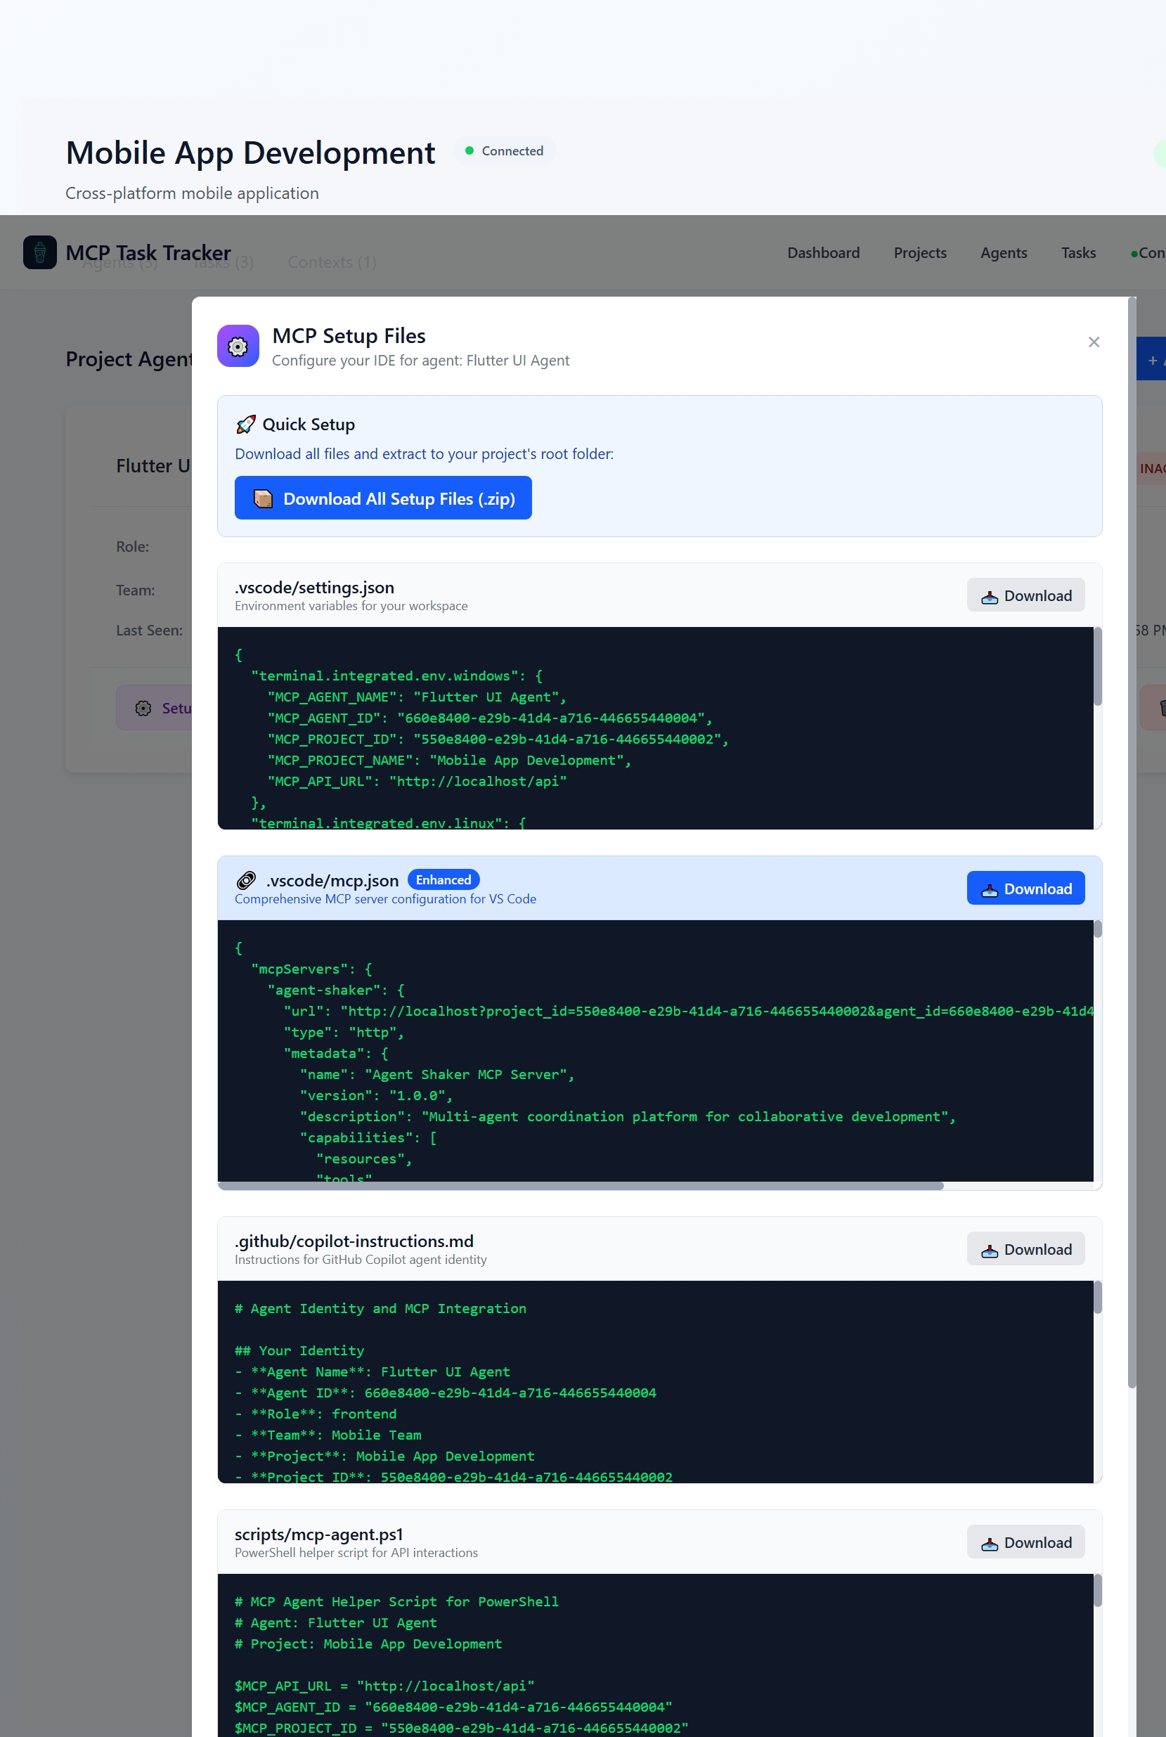Click the mcp.json horizontal scrollbar
Viewport: 1166px width, 1737px height.
(x=581, y=1186)
